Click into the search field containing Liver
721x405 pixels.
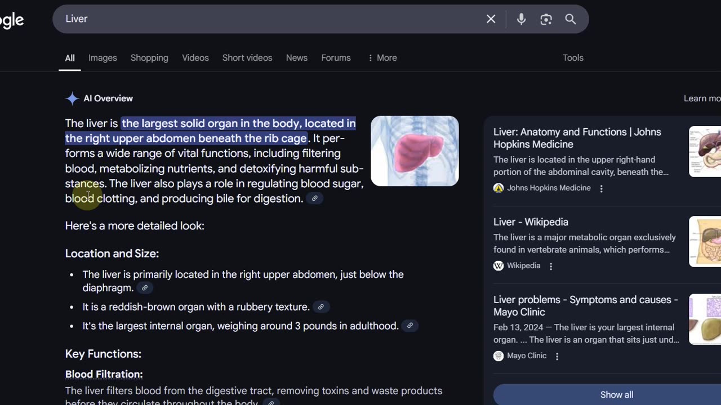[270, 19]
